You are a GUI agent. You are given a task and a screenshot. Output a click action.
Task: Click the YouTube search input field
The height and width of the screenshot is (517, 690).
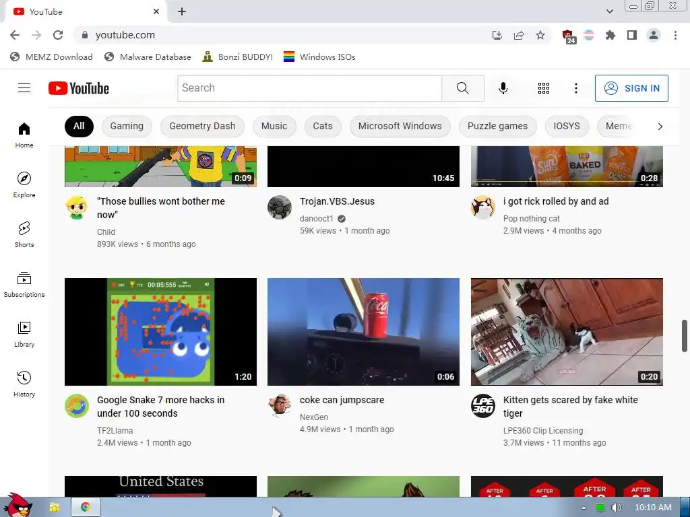309,88
